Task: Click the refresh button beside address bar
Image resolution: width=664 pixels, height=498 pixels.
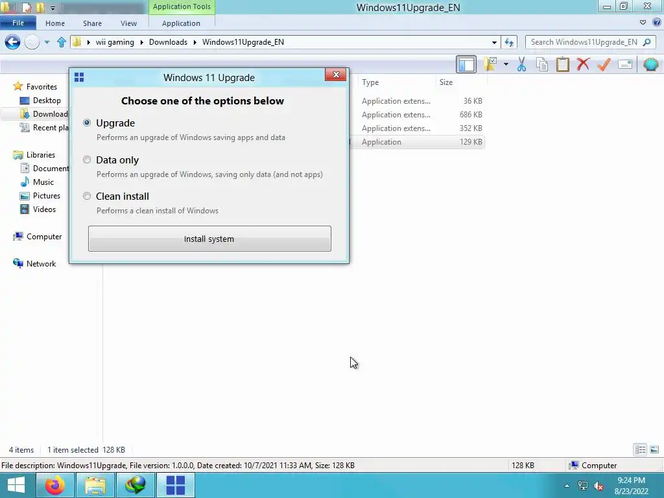Action: pyautogui.click(x=509, y=42)
